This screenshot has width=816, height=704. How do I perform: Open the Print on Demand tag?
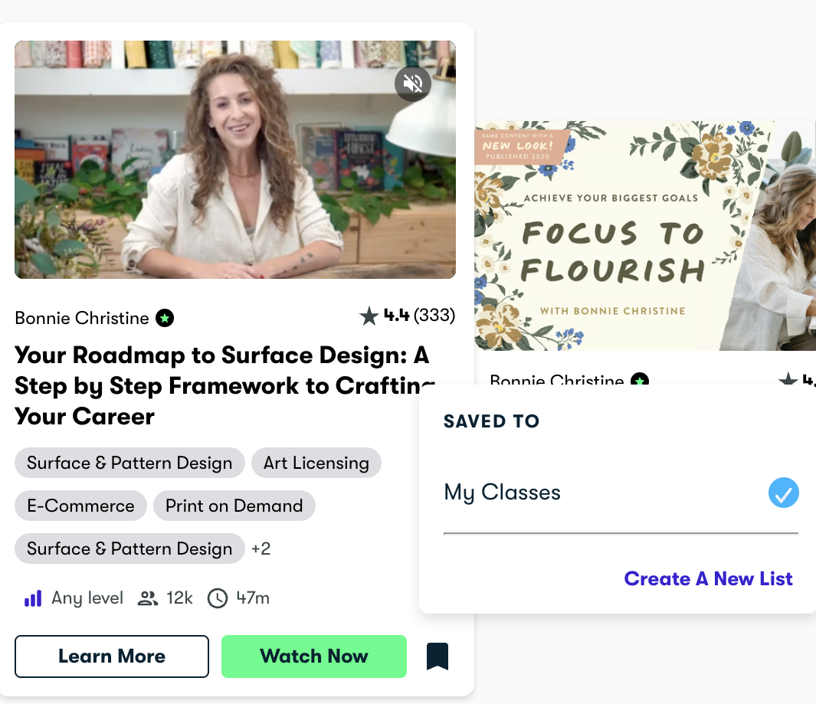pyautogui.click(x=234, y=506)
